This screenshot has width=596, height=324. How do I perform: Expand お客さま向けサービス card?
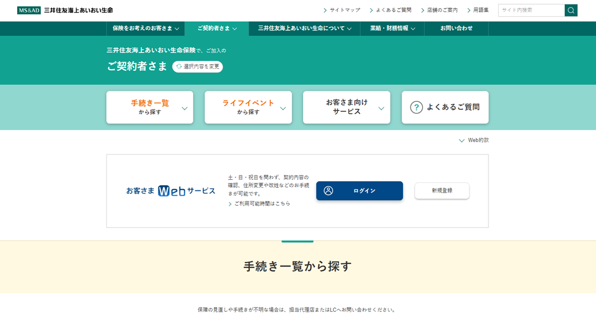point(347,107)
